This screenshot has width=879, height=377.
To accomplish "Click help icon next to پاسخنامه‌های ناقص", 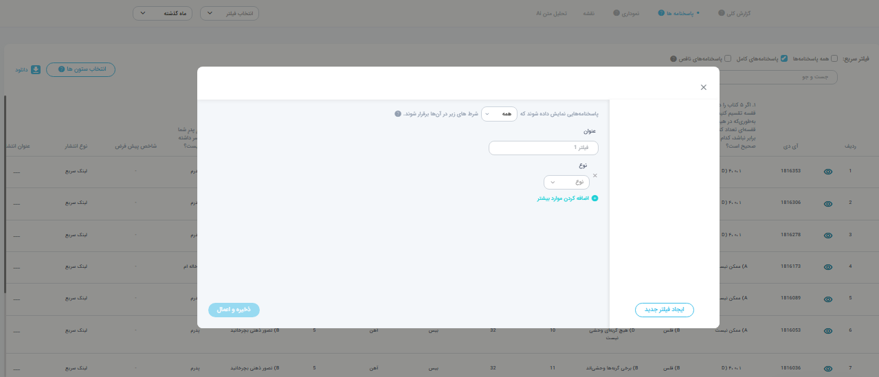I will [674, 58].
